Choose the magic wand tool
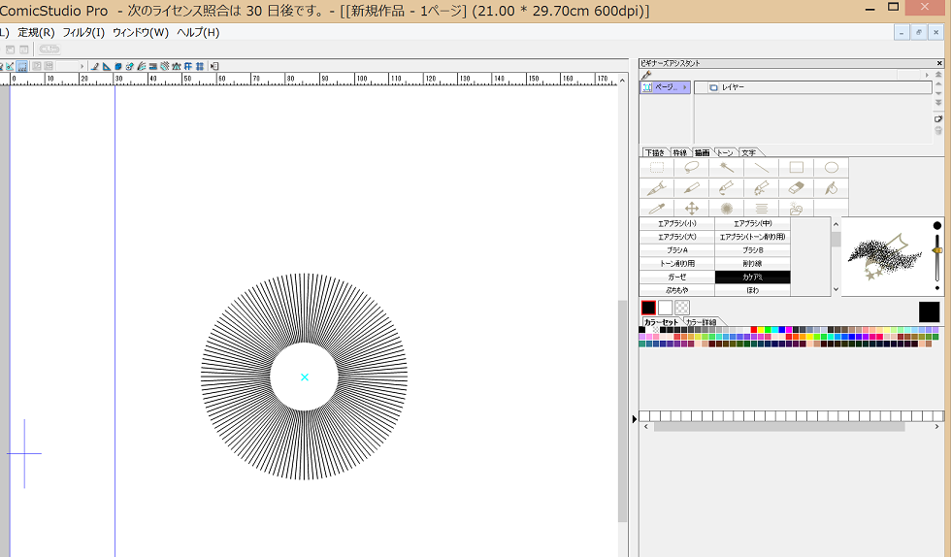The height and width of the screenshot is (557, 951). 727,168
